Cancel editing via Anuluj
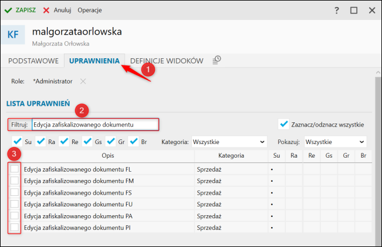 click(x=58, y=10)
